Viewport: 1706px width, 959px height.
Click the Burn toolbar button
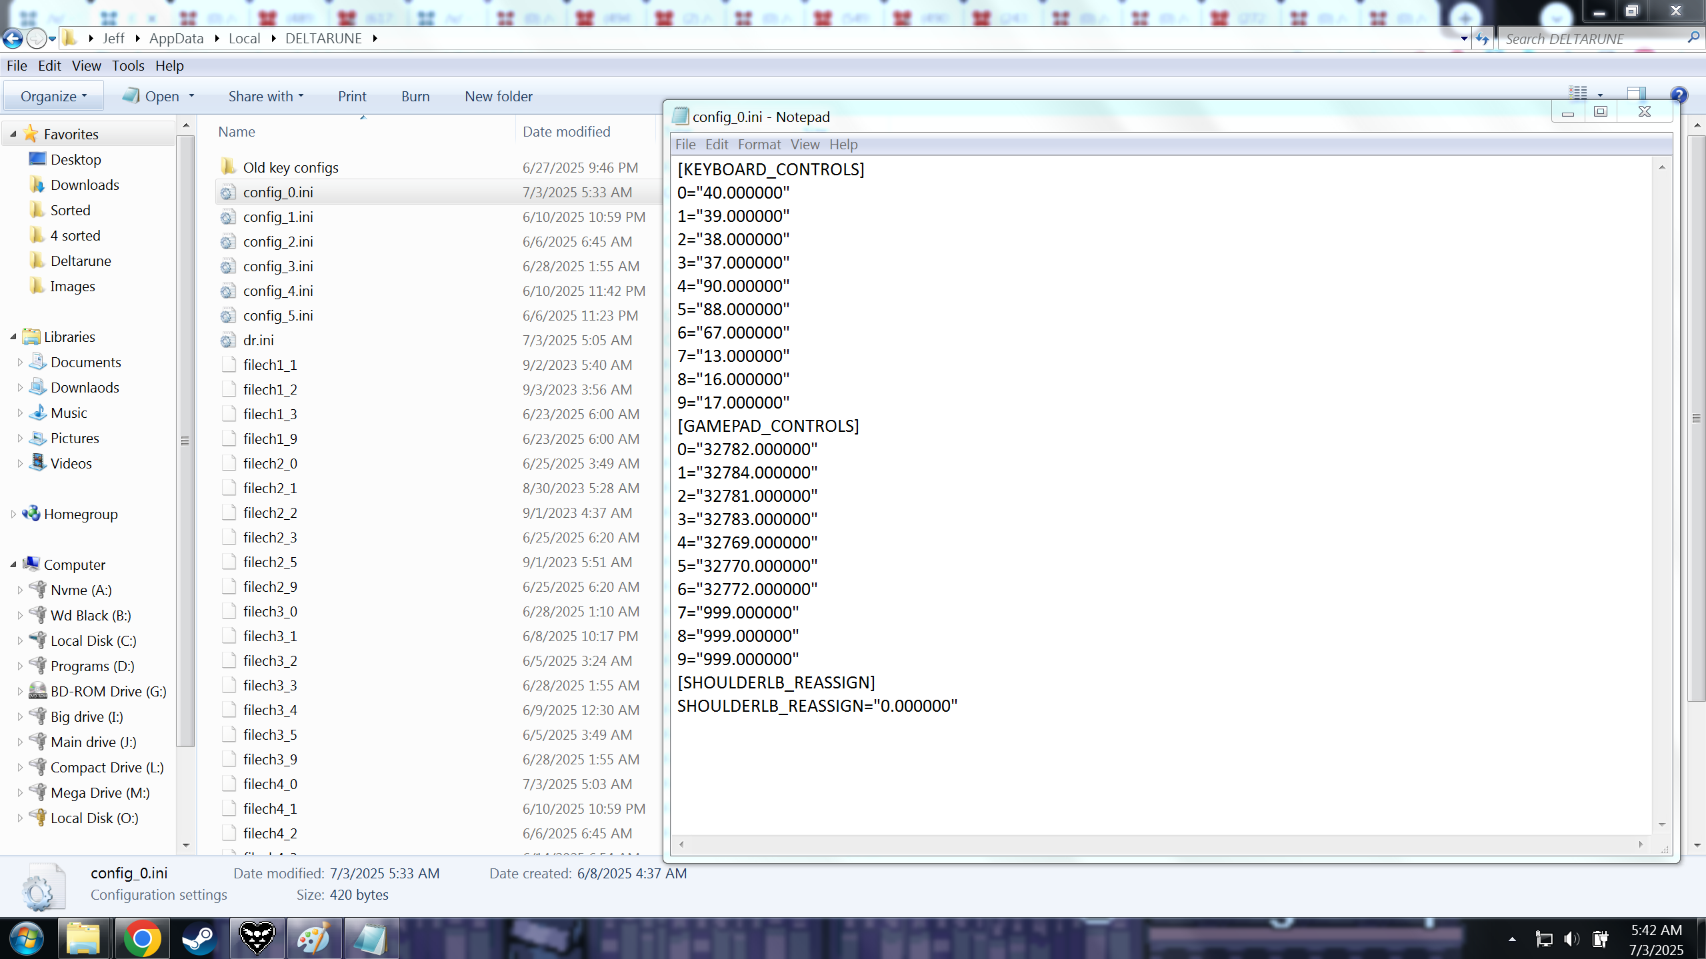[415, 96]
